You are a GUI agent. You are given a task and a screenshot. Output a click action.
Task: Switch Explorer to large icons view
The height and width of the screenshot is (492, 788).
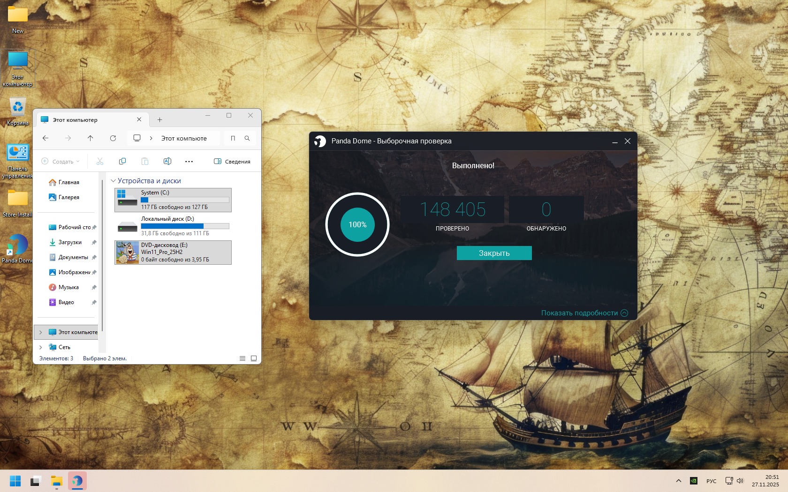coord(254,358)
